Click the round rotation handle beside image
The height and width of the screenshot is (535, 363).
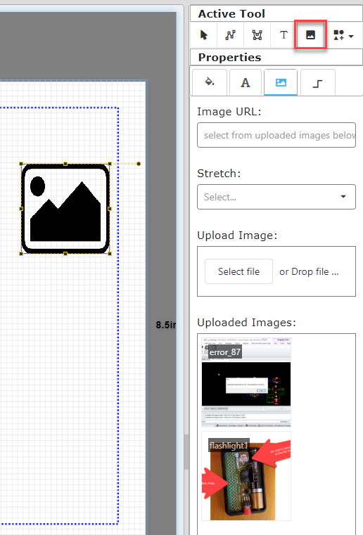pyautogui.click(x=139, y=164)
